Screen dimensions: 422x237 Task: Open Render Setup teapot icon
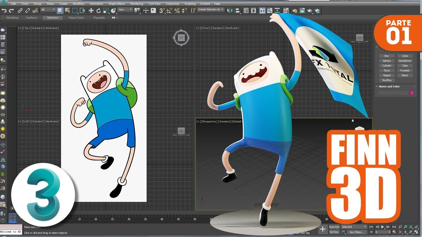tap(295, 11)
